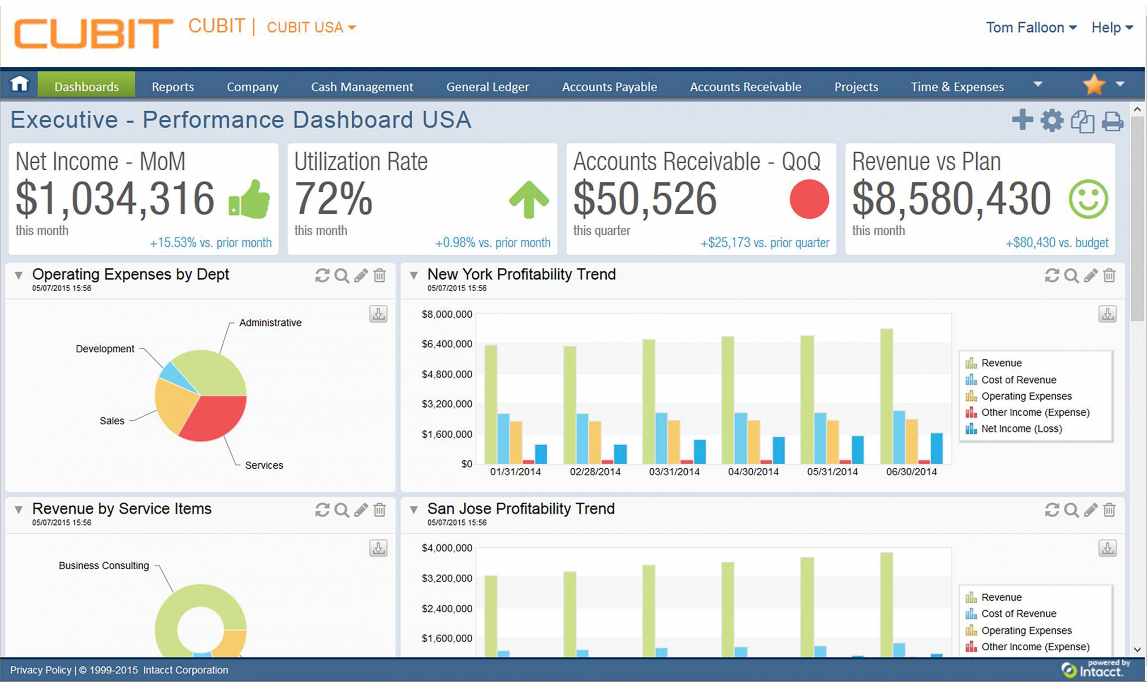Refresh Operating Expenses by Dept panel
This screenshot has height=682, width=1147.
pyautogui.click(x=322, y=276)
